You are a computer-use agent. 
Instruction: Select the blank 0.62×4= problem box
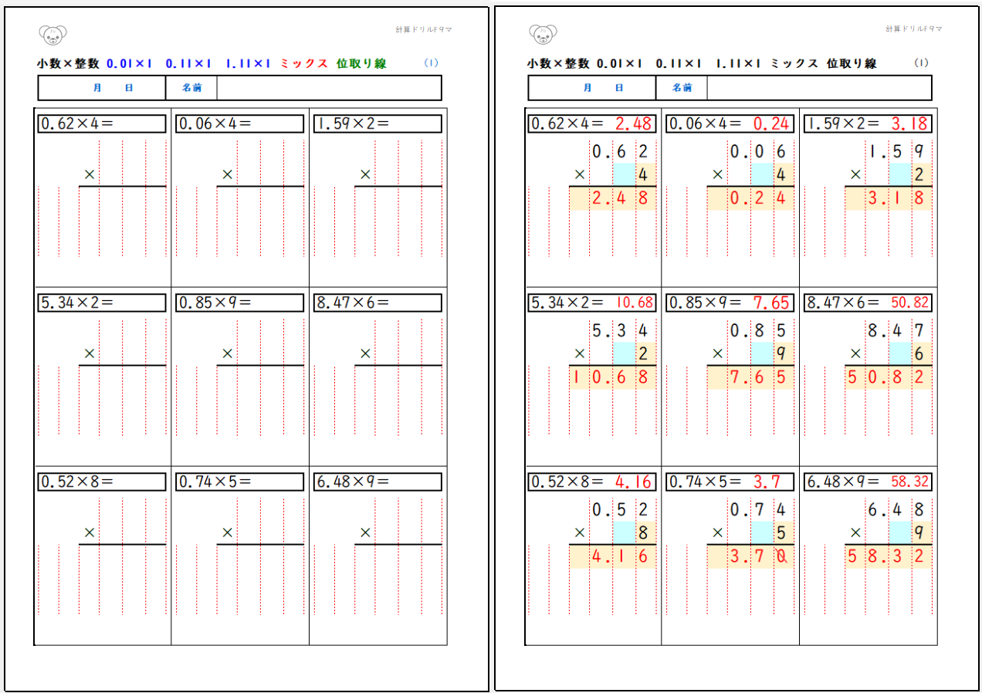(102, 123)
